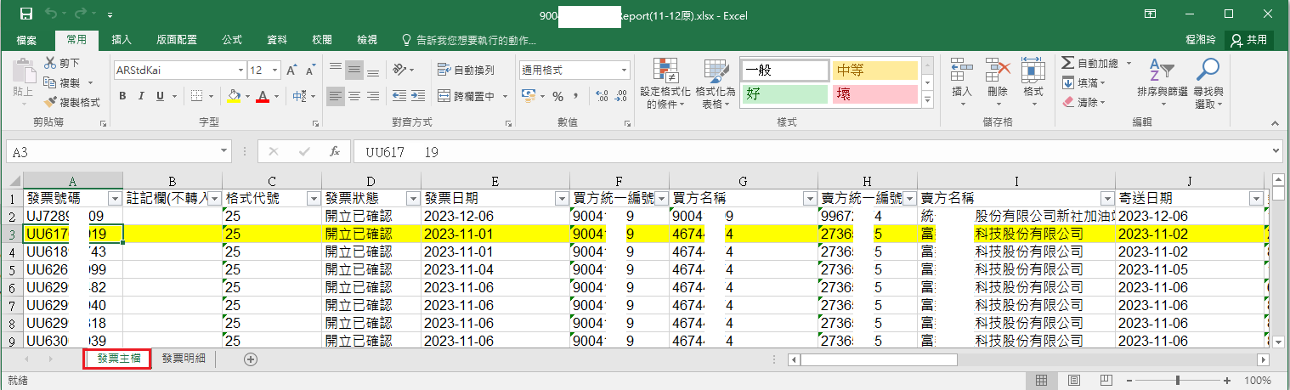
Task: Click the 共用 share button
Action: (x=1248, y=40)
